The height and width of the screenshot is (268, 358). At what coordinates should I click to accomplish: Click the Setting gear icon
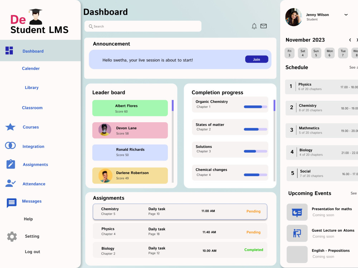[x=12, y=237]
